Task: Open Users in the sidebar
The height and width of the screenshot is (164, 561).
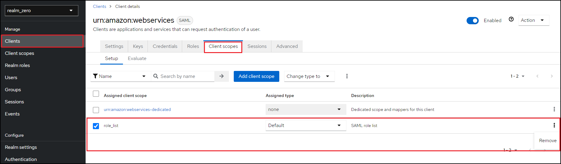Action: (43, 77)
